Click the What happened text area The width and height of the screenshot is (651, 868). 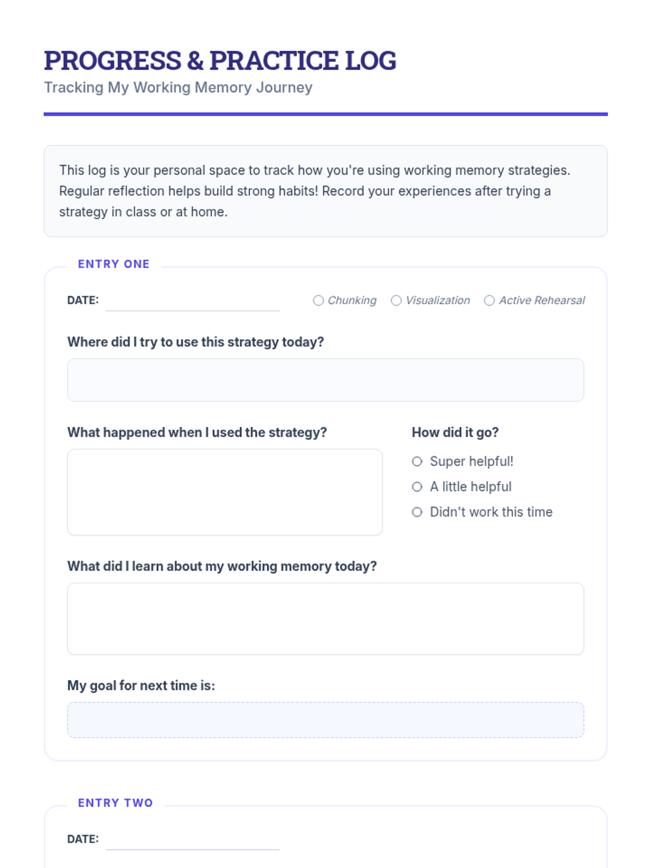tap(225, 492)
